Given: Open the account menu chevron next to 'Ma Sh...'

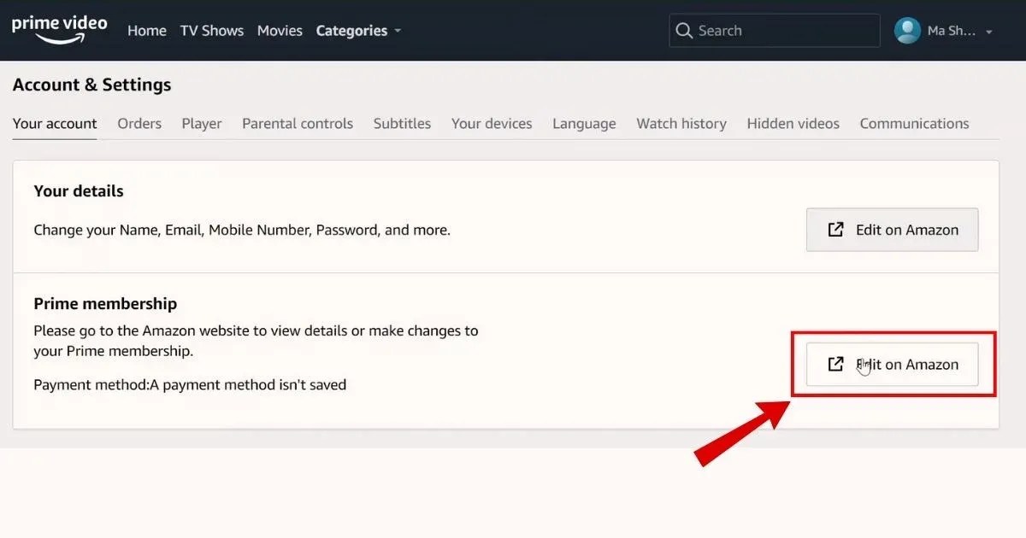Looking at the screenshot, I should point(989,31).
